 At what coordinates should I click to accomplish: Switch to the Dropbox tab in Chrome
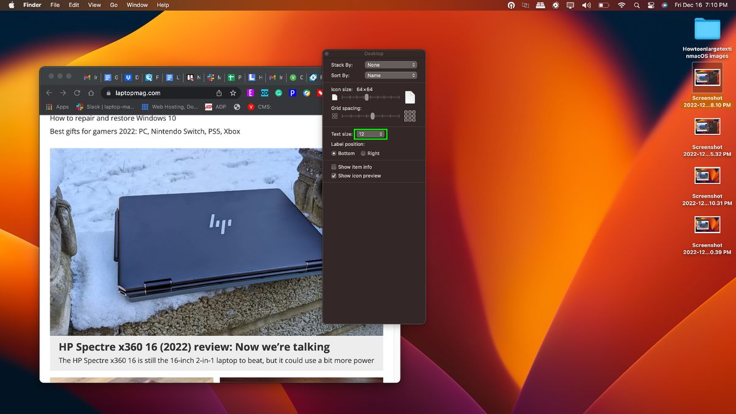tap(131, 78)
